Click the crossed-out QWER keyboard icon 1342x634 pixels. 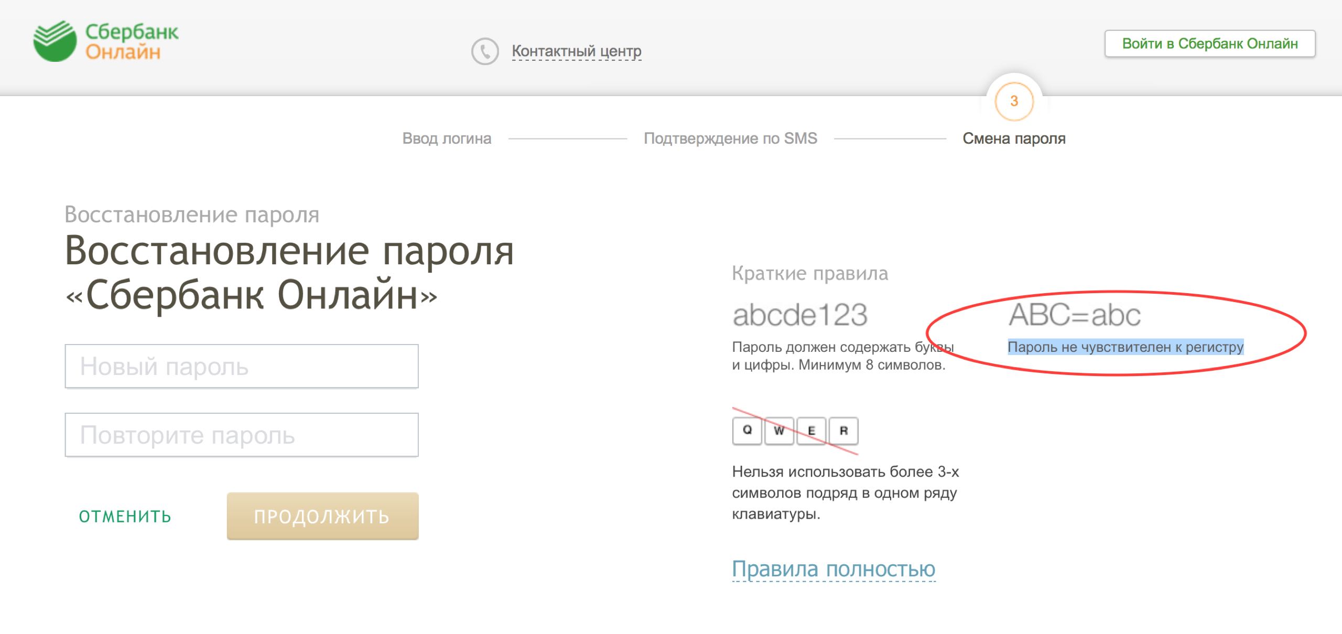(795, 431)
